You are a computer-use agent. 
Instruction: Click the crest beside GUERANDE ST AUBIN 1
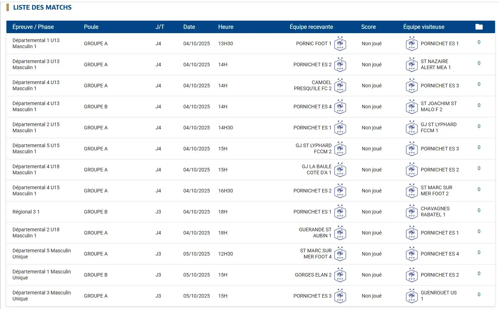pos(340,233)
